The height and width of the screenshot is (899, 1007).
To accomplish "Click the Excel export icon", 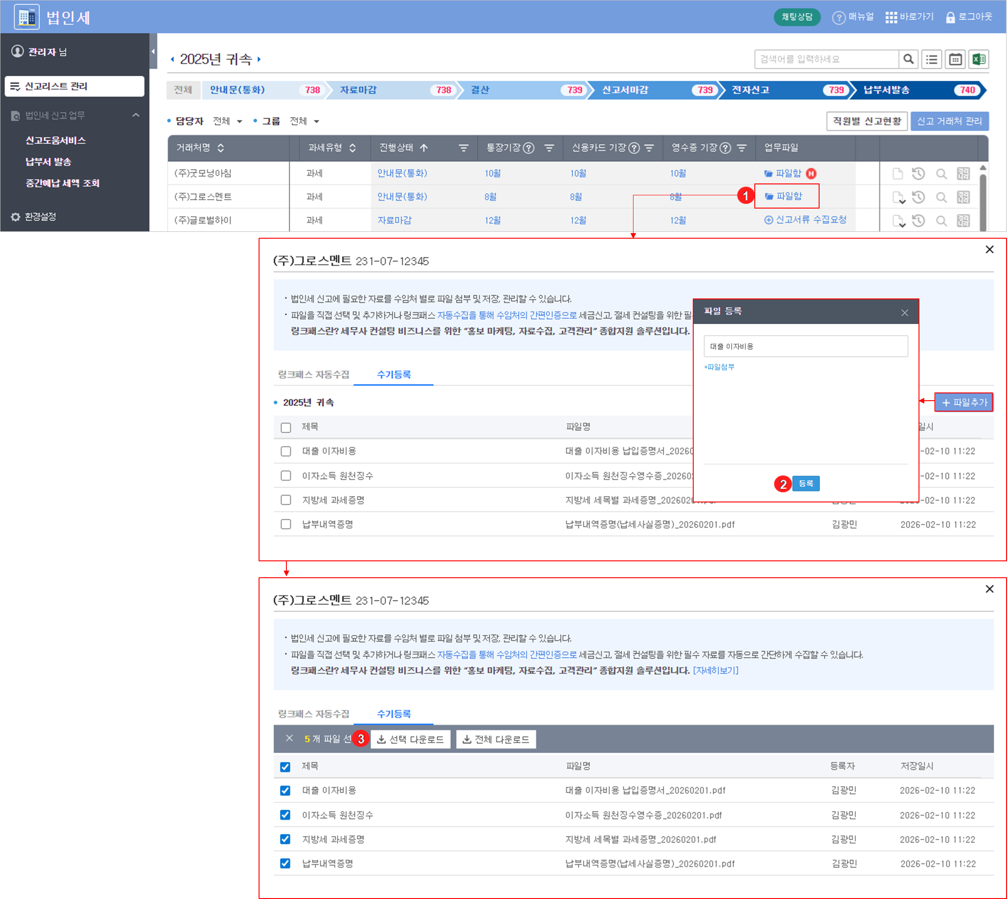I will pyautogui.click(x=979, y=59).
